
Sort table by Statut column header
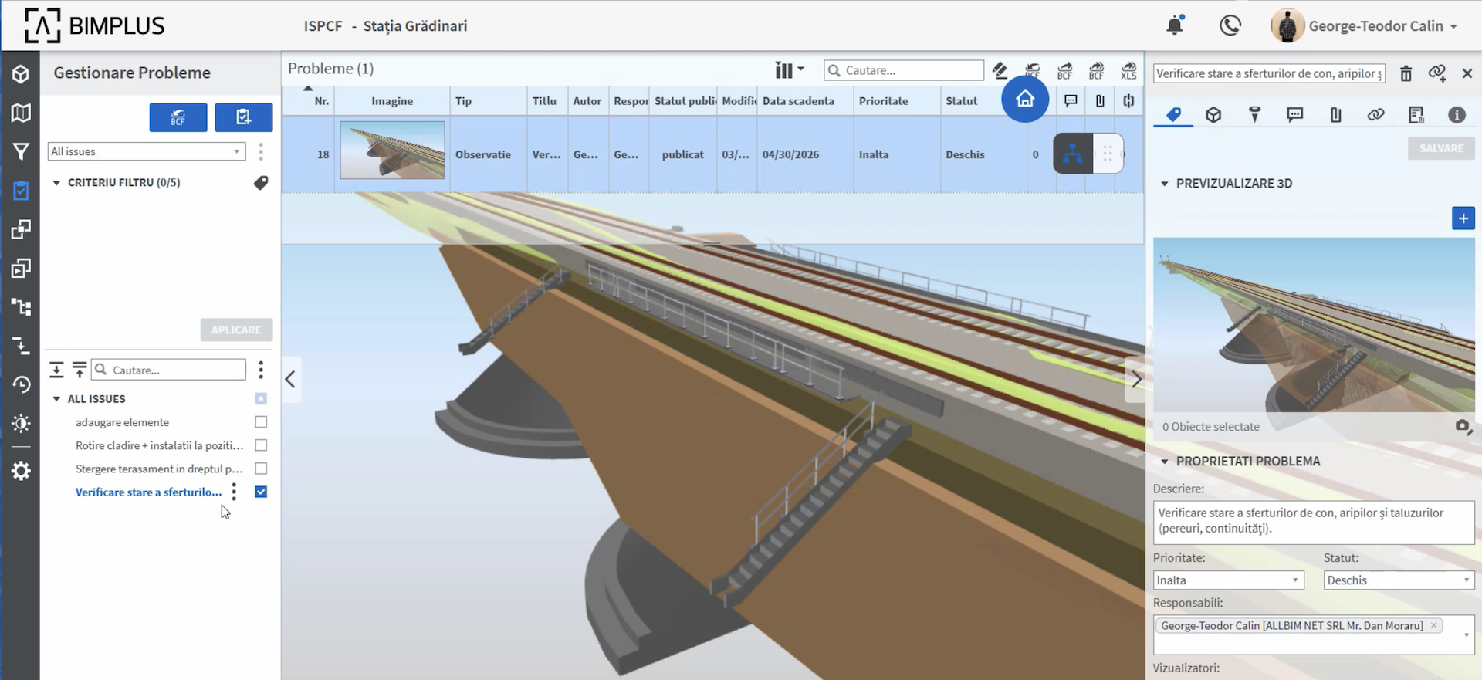pyautogui.click(x=961, y=101)
